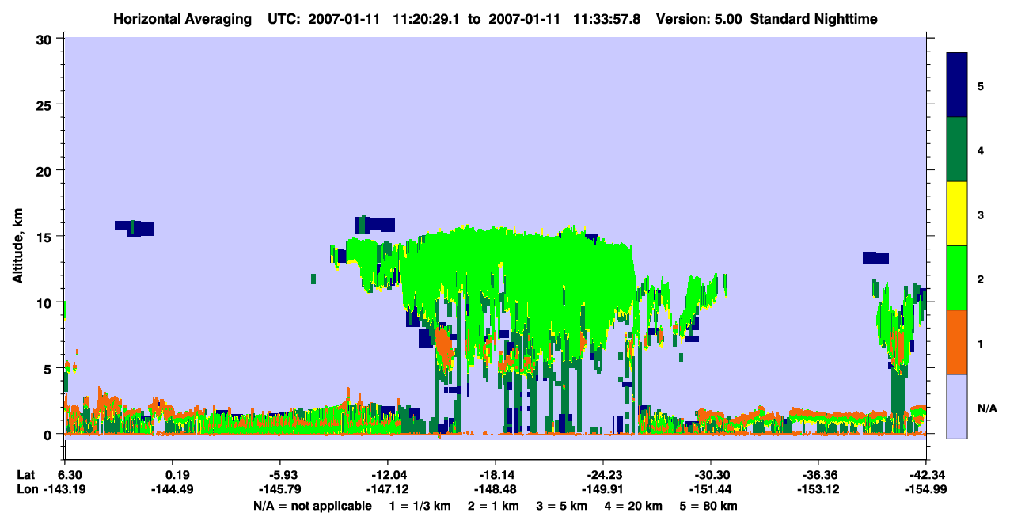Click the longitude value '-145.79'
The height and width of the screenshot is (528, 1029).
click(x=280, y=489)
